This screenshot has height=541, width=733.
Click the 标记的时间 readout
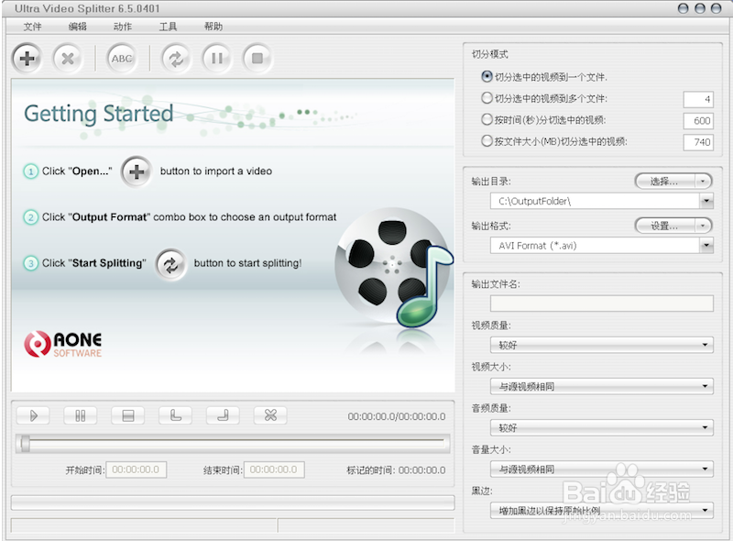click(x=396, y=470)
